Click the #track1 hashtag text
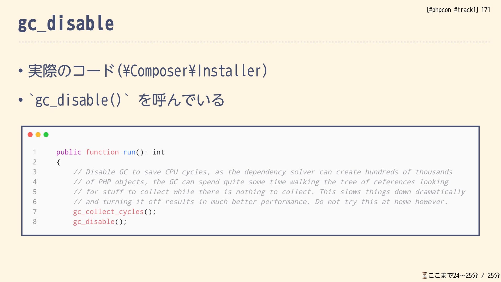This screenshot has height=282, width=501. tap(465, 10)
